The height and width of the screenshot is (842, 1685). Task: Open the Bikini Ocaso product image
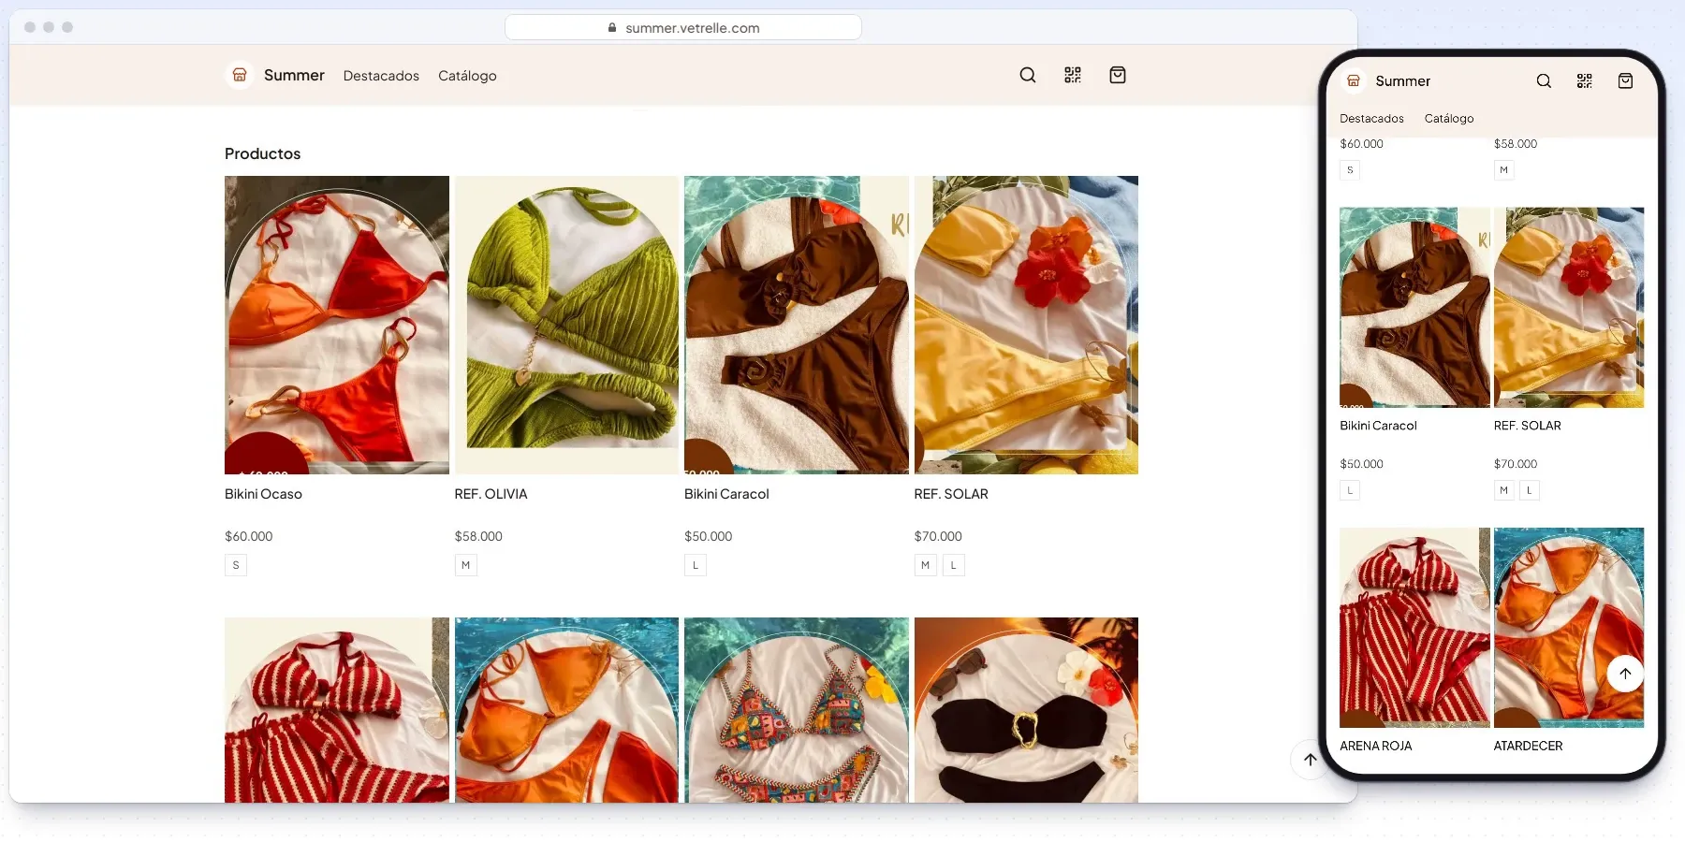[x=337, y=325]
